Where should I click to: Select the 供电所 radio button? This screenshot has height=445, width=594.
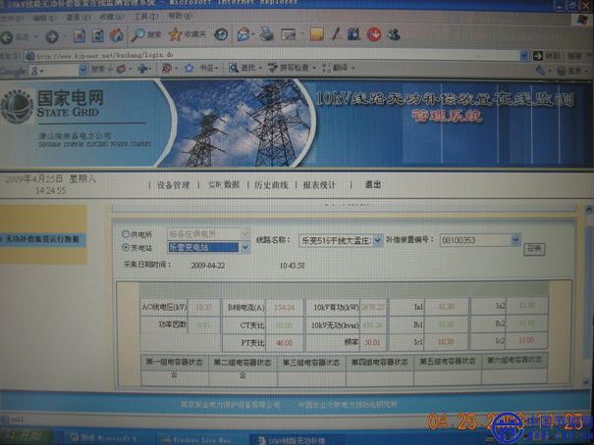click(x=125, y=235)
